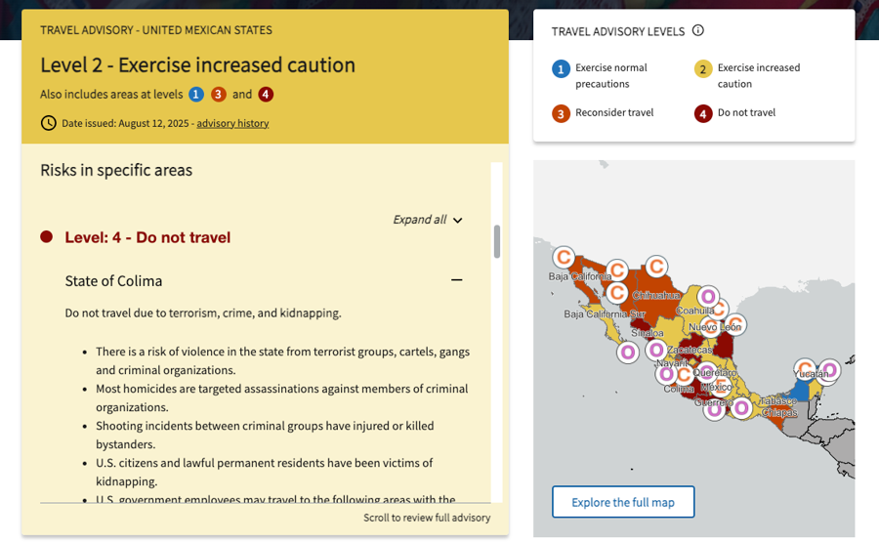Click the Do not travel due to terrorism sentence
879x542 pixels.
point(203,313)
